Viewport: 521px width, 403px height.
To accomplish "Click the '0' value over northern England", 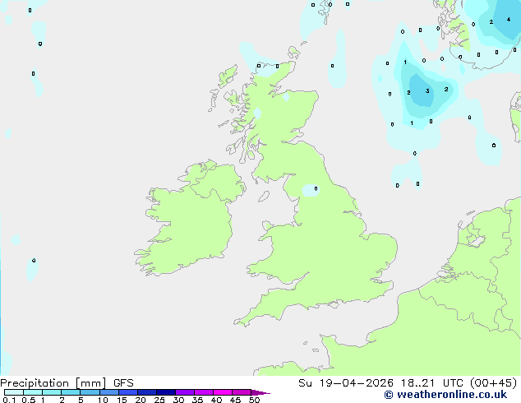I will 316,188.
